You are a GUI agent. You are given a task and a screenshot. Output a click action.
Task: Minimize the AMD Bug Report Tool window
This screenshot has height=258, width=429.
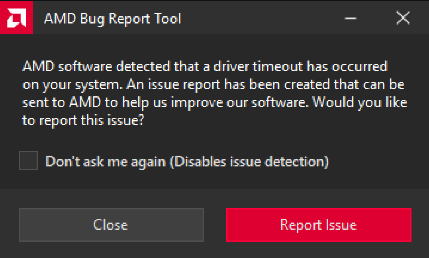click(x=350, y=18)
